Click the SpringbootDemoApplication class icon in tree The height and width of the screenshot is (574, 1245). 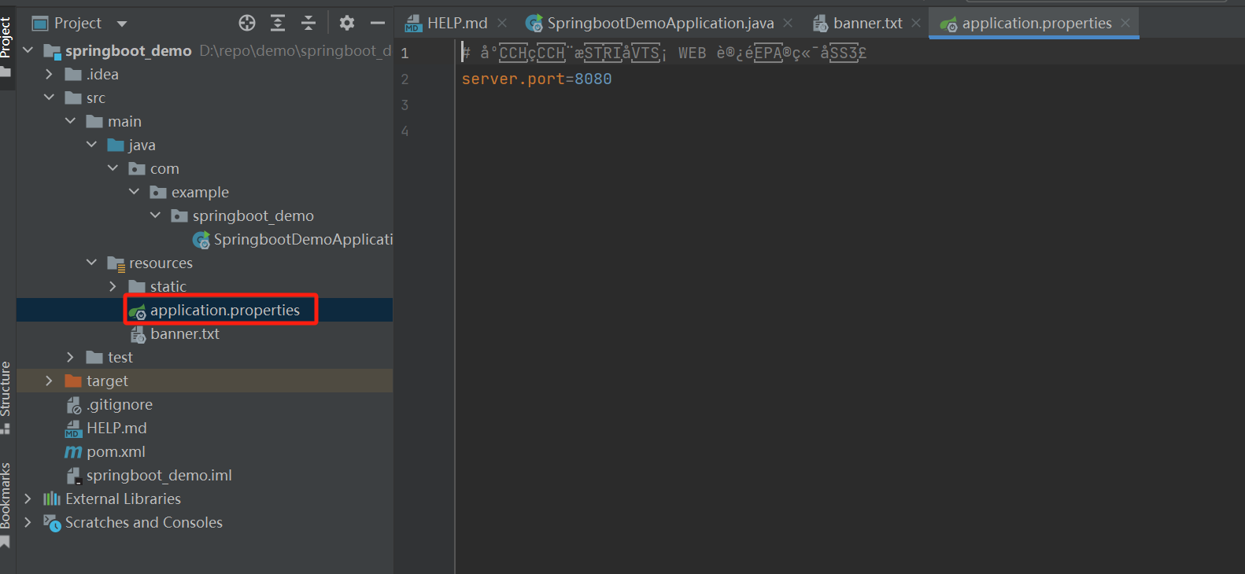pos(201,240)
